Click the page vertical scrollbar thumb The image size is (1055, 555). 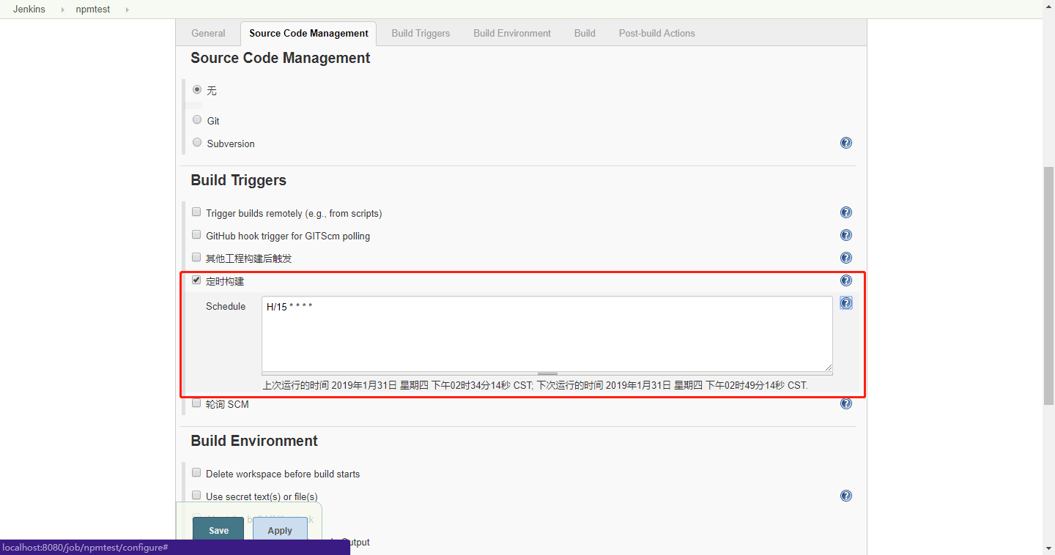coord(1048,286)
